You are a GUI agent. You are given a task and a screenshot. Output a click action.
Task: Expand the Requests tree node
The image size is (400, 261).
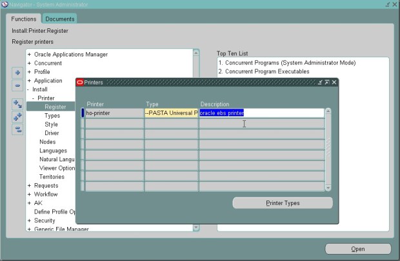point(29,185)
